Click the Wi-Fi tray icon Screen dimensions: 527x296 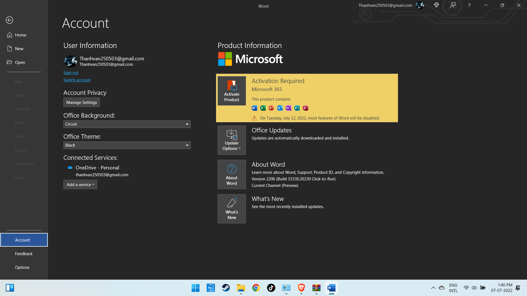[466, 288]
